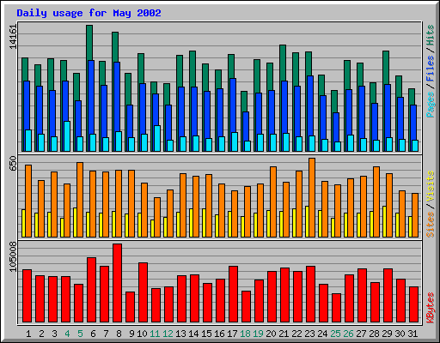The height and width of the screenshot is (343, 440).
Task: Click the tallest green hits bar for day 6
Action: click(89, 42)
